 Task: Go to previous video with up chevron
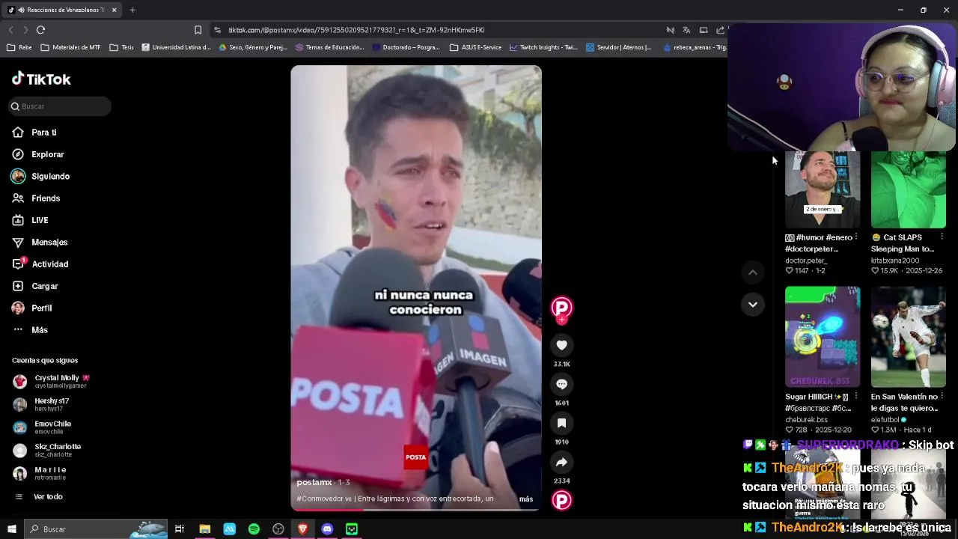753,272
